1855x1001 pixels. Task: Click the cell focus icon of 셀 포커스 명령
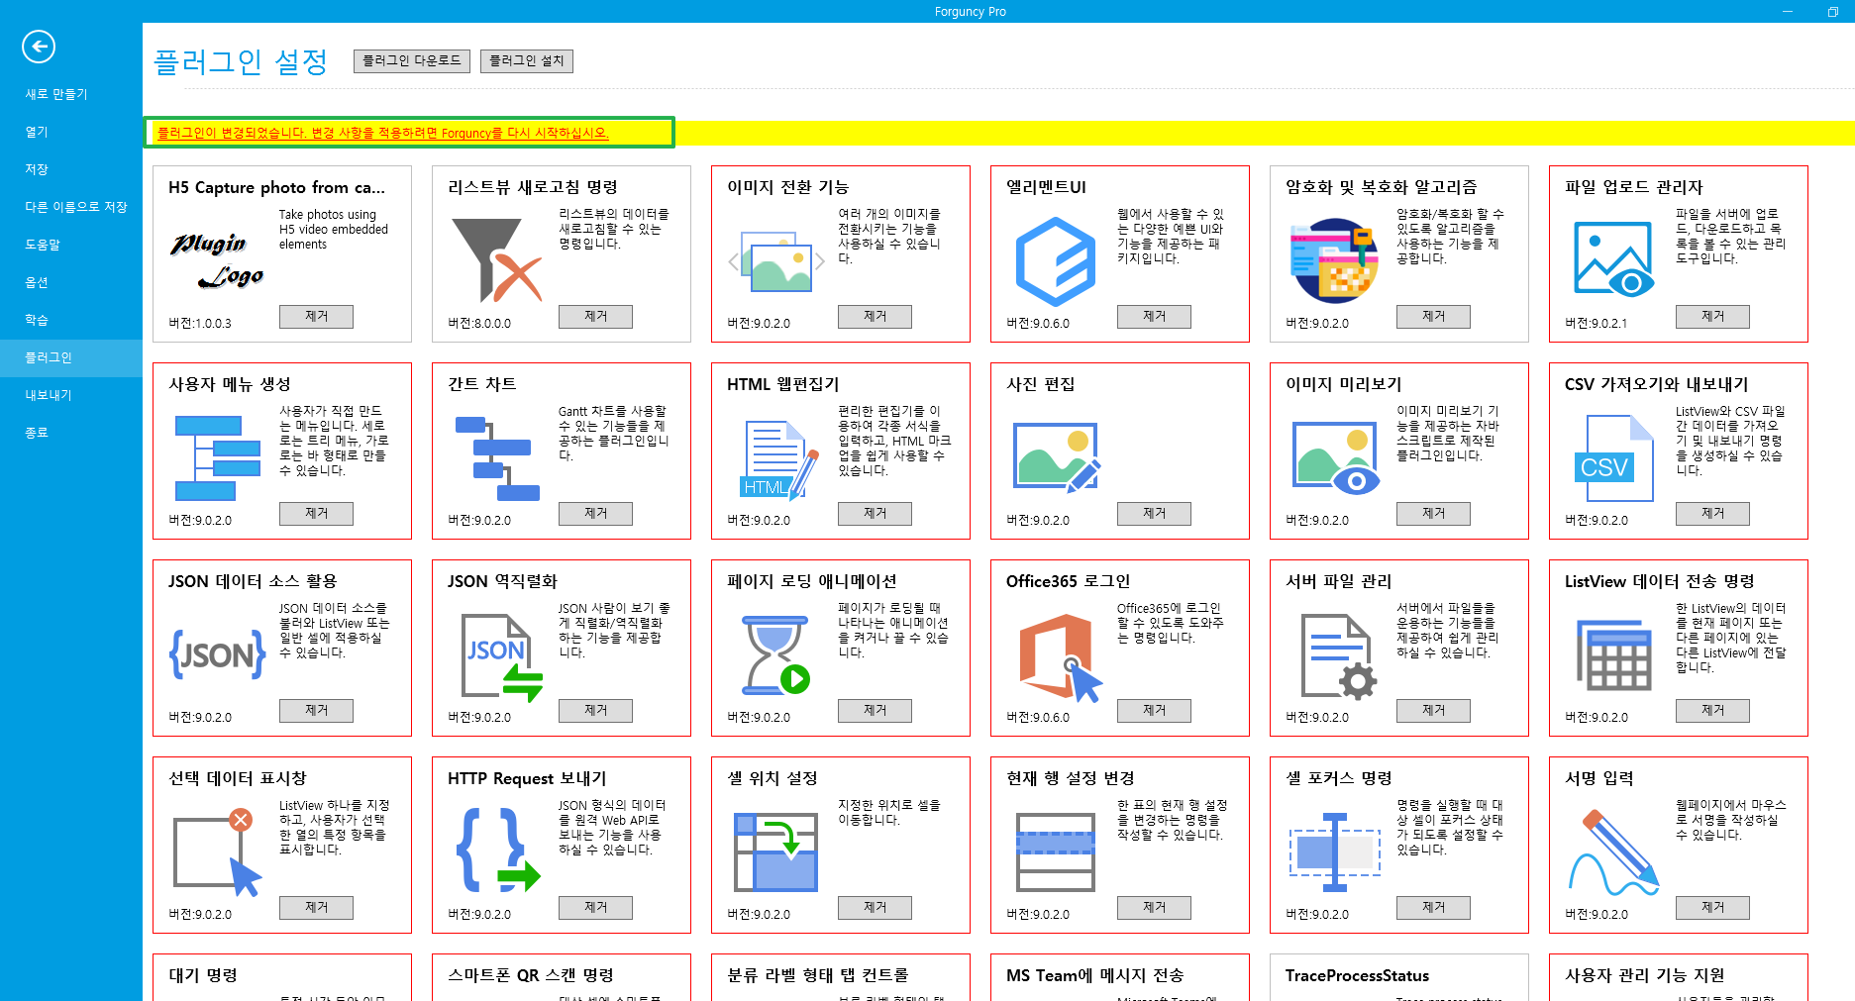point(1335,851)
